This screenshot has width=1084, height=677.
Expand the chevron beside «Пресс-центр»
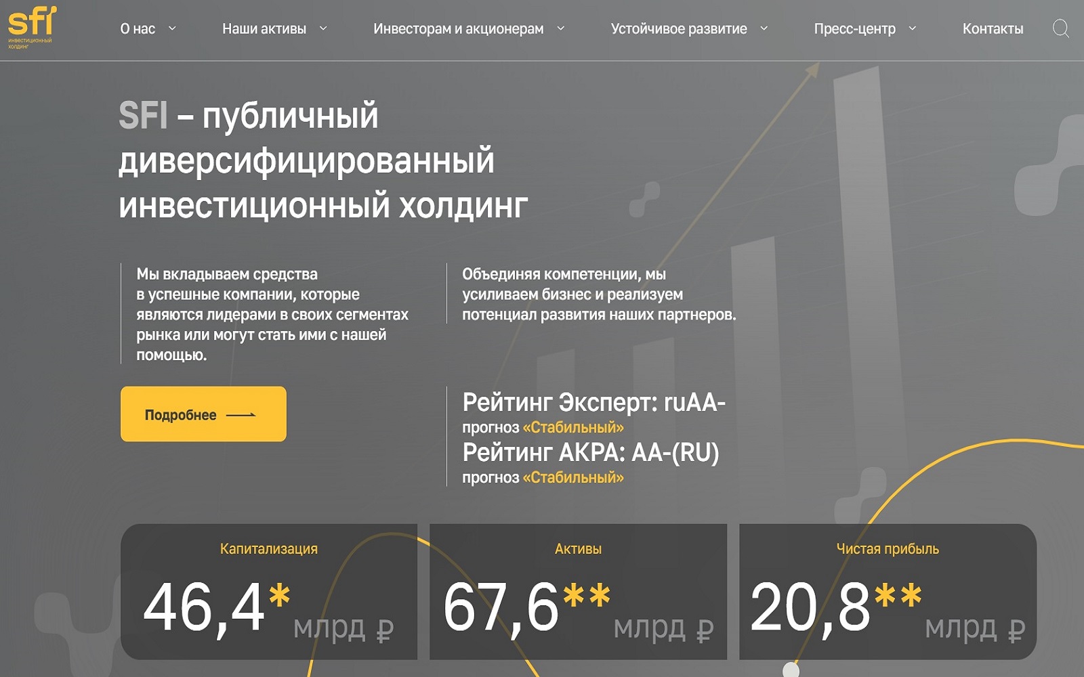pos(912,28)
